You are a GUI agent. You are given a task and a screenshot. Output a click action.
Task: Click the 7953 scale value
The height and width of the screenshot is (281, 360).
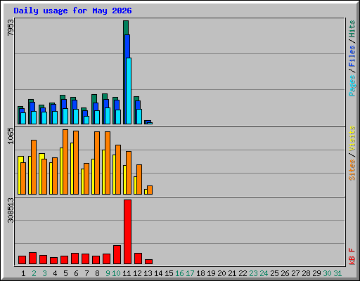point(11,27)
